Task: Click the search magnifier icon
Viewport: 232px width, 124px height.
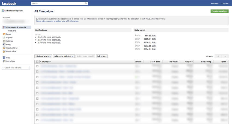Action: 86,3
